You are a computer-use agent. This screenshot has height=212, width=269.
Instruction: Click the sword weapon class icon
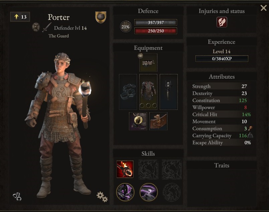pos(47,27)
